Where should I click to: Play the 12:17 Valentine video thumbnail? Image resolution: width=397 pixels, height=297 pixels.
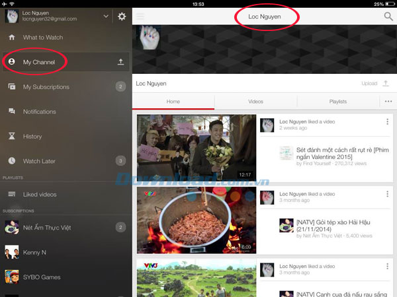click(x=197, y=148)
